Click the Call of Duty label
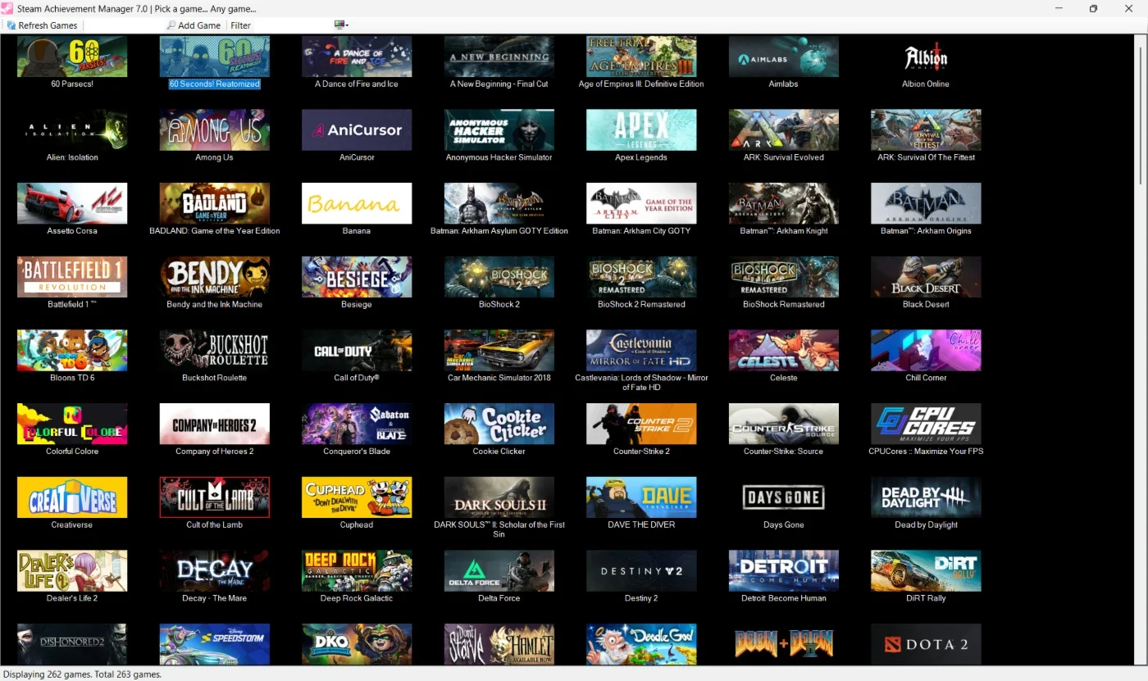Screen dimensions: 1148x681 pos(357,378)
